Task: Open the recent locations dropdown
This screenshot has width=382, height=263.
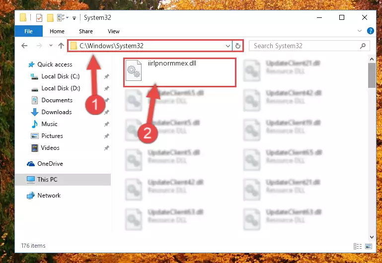Action: click(51, 46)
